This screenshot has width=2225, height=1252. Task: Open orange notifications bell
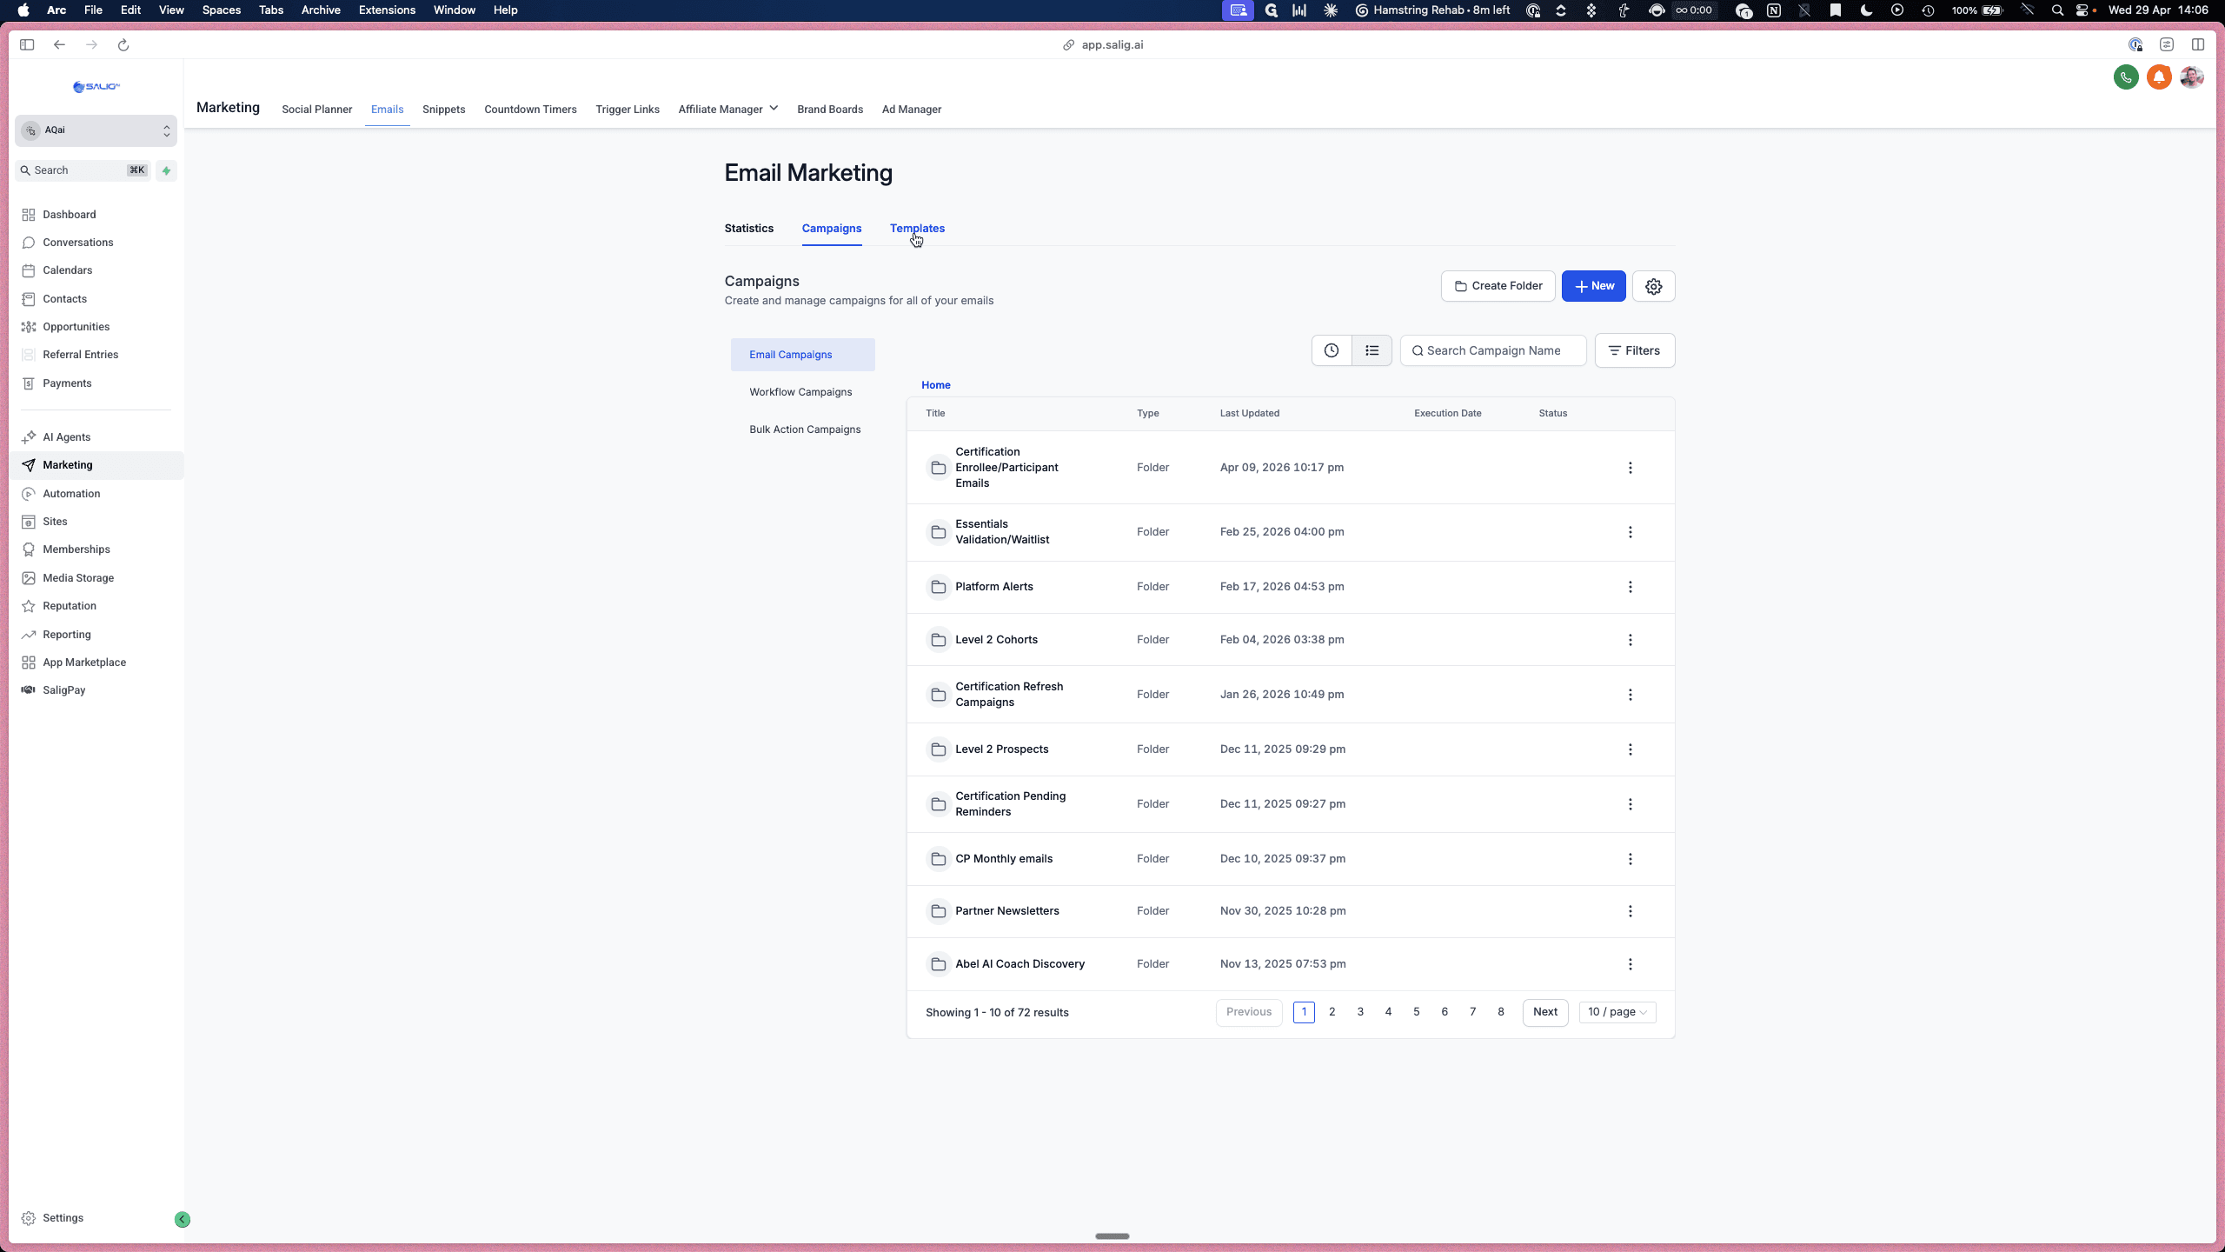point(2159,77)
